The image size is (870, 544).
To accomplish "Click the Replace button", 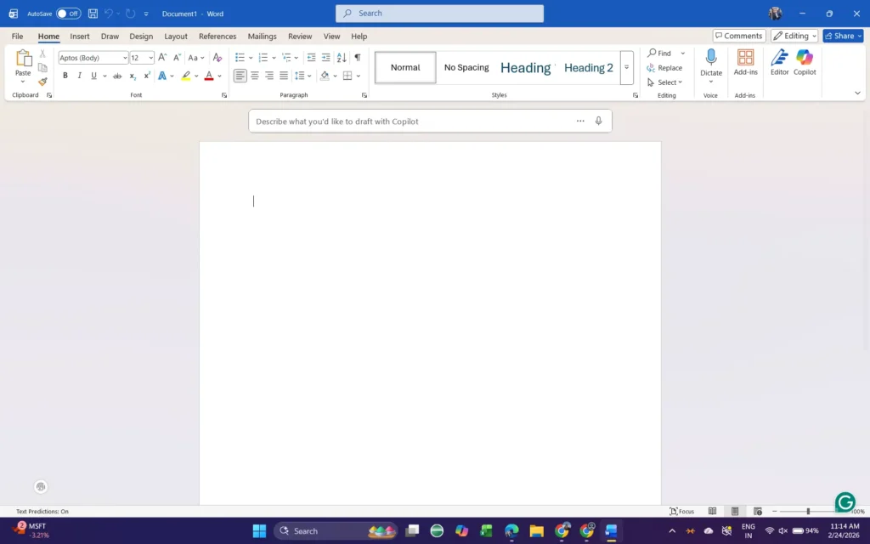I will click(664, 68).
